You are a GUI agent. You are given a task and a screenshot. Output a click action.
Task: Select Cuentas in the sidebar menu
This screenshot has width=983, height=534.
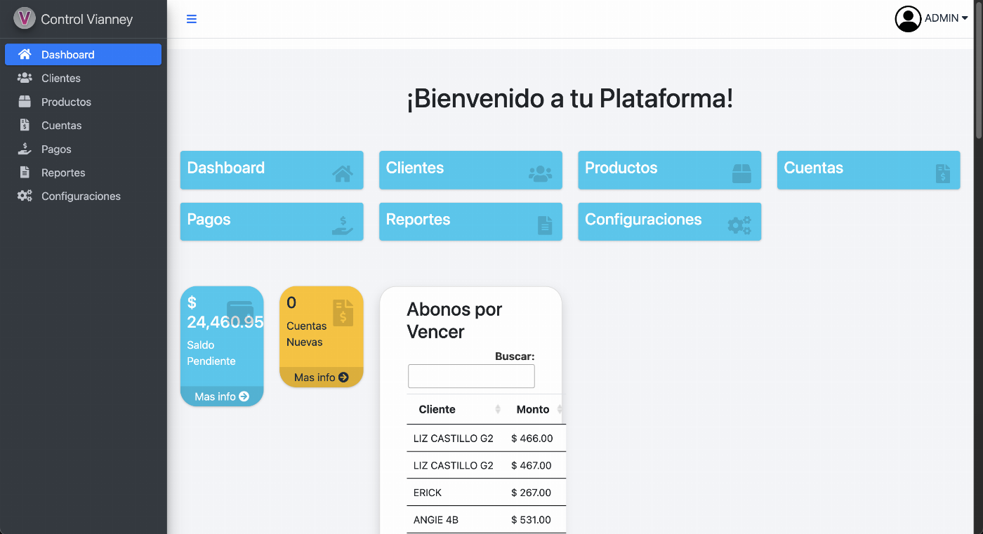60,125
